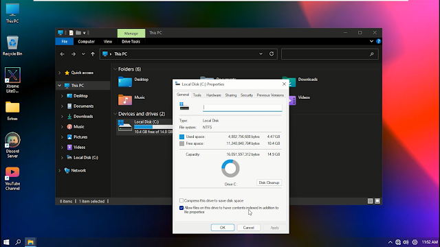The image size is (440, 247).
Task: Switch to details view layout icon
Action: (370, 201)
